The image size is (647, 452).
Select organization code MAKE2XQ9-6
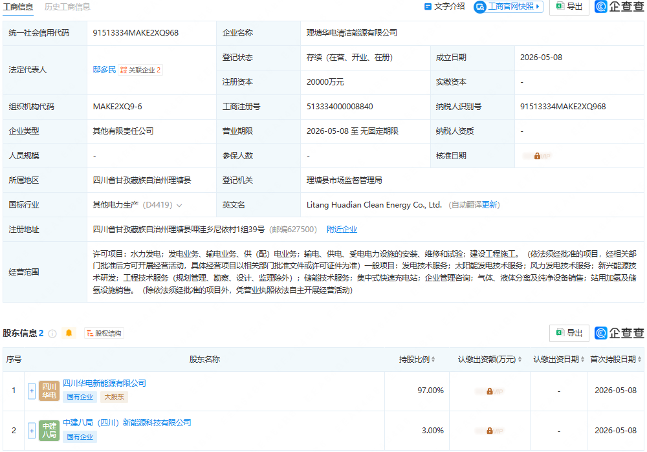pyautogui.click(x=118, y=107)
